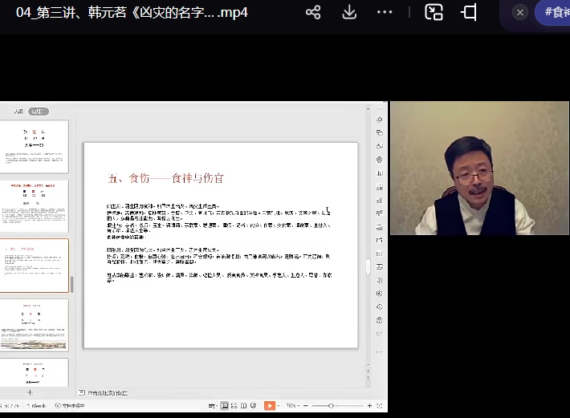The image size is (570, 418).
Task: Open the speaker sound icon in right sidebar
Action: click(380, 280)
